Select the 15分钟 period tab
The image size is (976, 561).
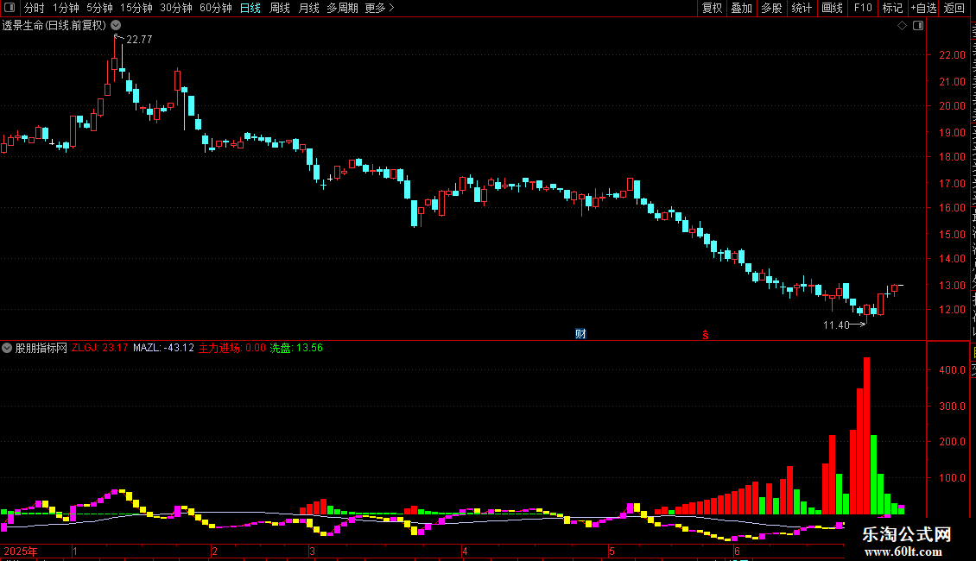(136, 8)
